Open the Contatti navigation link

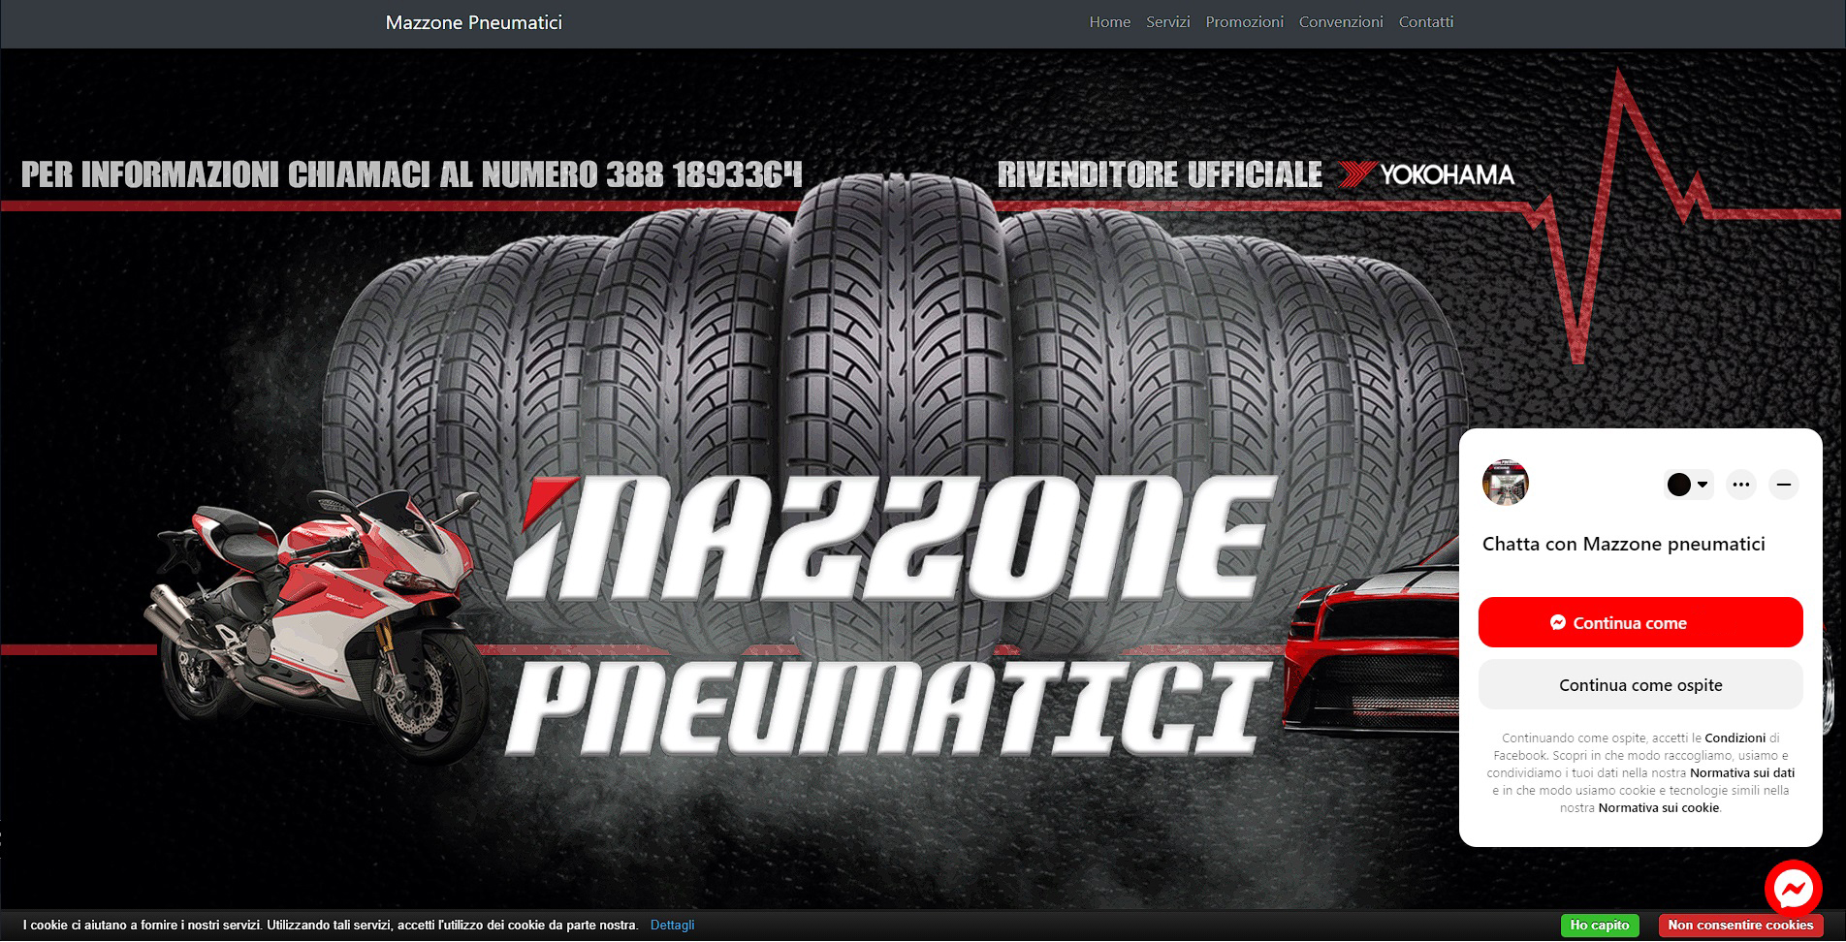1425,22
